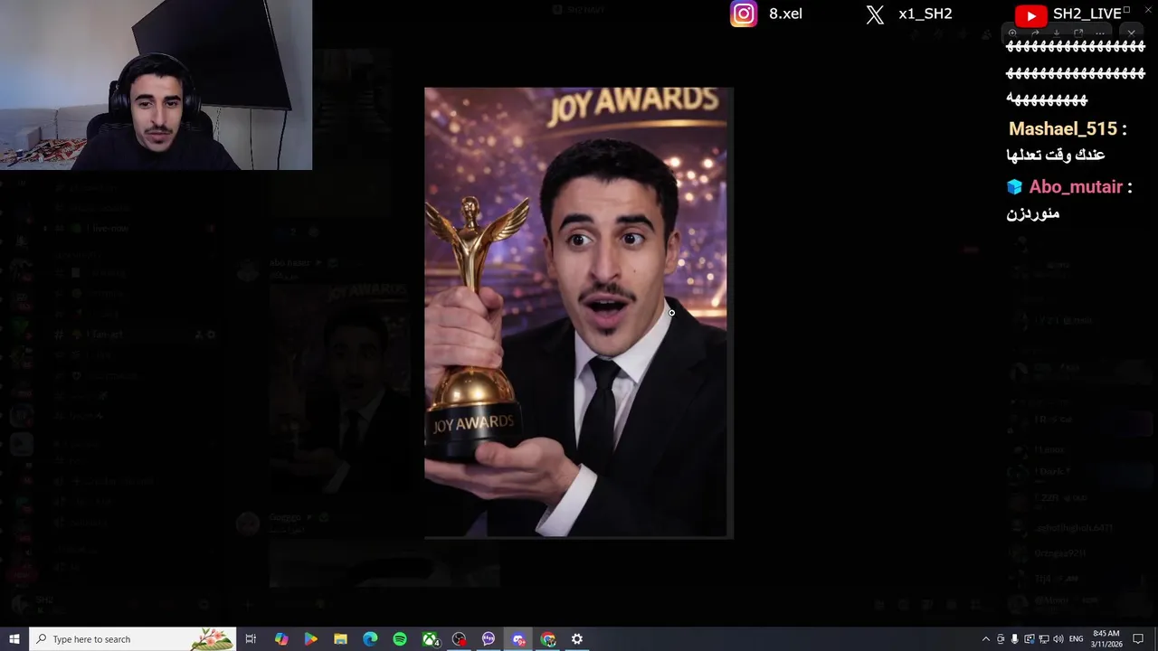
Task: Click the zoom icon in image viewer toolbar
Action: tap(1012, 33)
